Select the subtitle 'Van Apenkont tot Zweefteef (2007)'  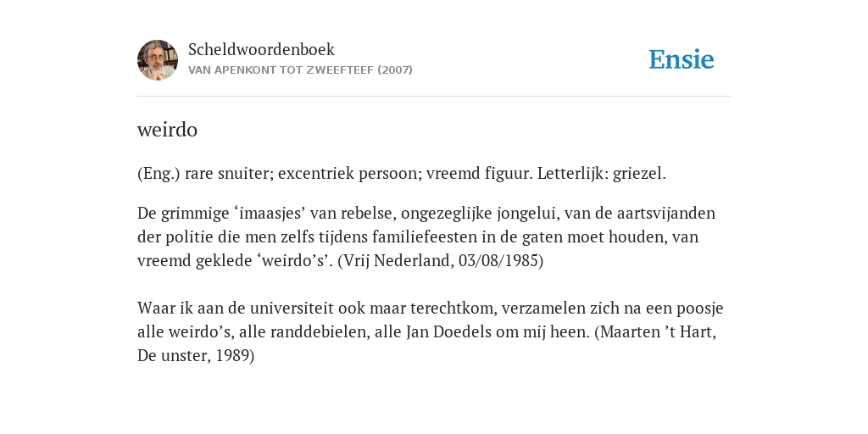click(300, 70)
